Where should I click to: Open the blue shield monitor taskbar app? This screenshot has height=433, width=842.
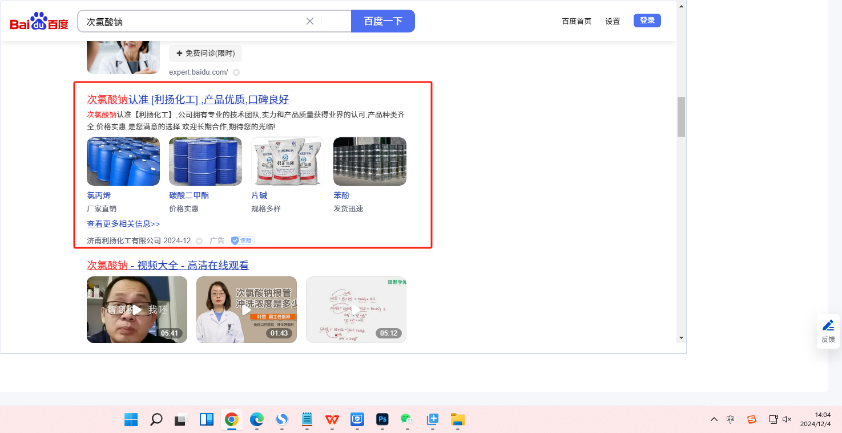coord(357,420)
